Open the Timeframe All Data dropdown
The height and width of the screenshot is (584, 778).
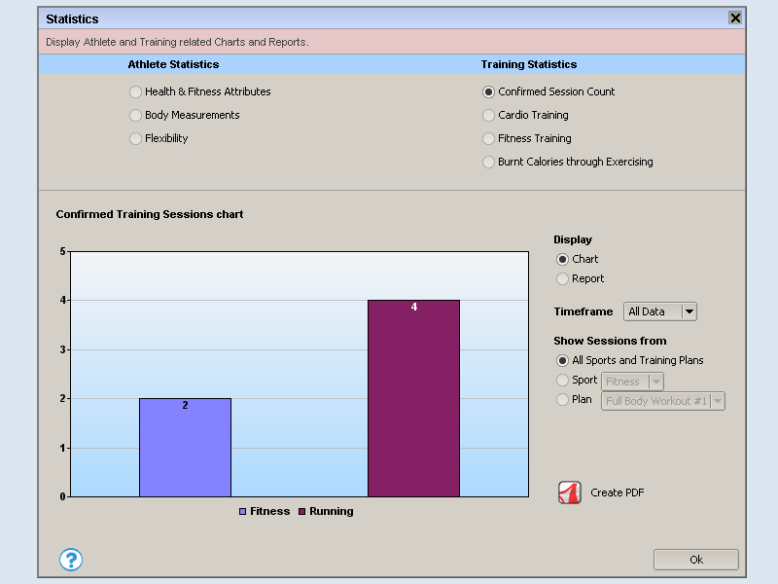click(660, 311)
